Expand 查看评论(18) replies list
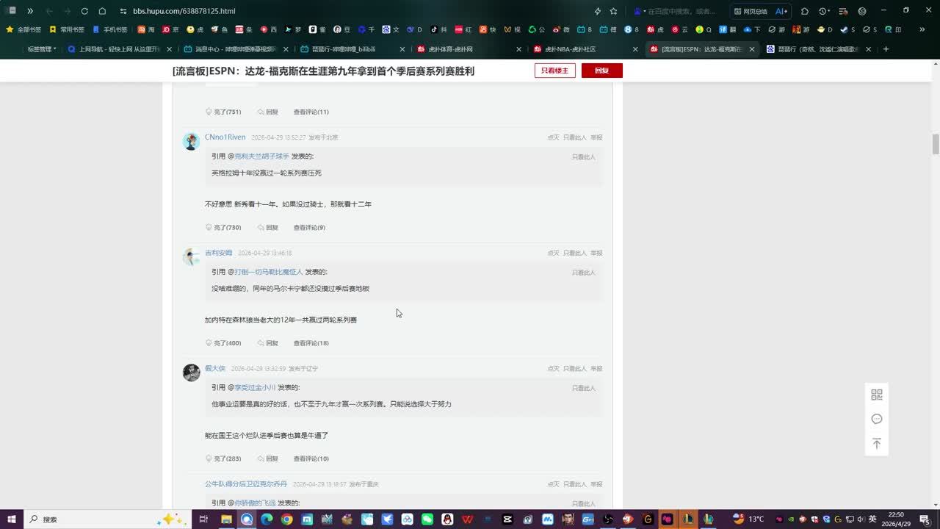 [311, 343]
